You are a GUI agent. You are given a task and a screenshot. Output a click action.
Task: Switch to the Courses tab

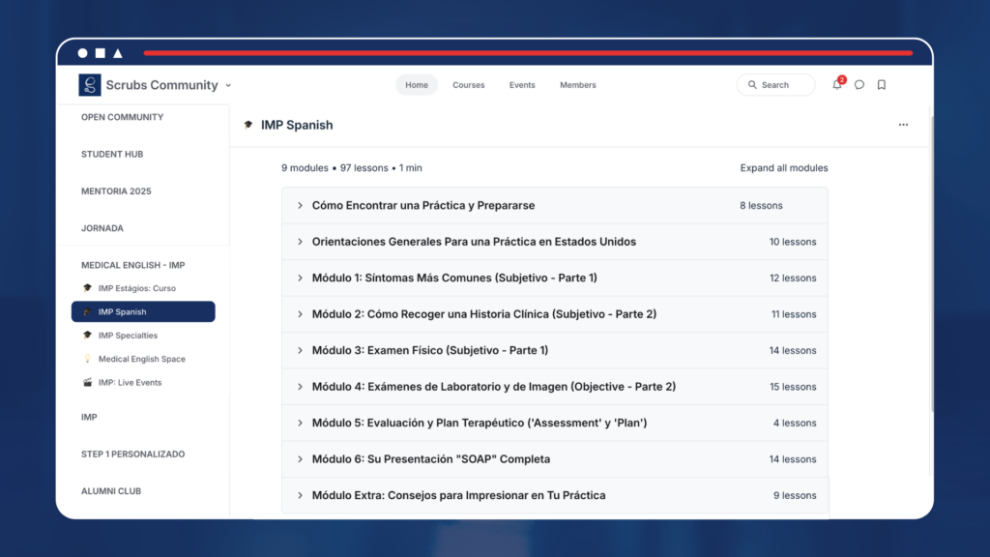click(x=469, y=85)
